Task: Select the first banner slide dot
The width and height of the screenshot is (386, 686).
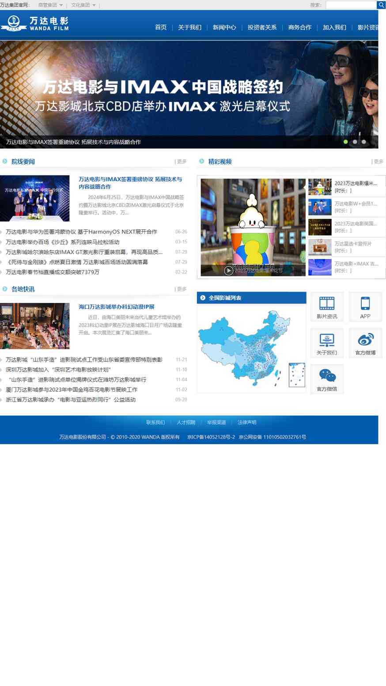Action: pos(346,142)
